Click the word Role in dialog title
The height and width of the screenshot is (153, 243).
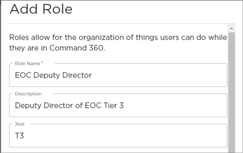[x=58, y=9]
